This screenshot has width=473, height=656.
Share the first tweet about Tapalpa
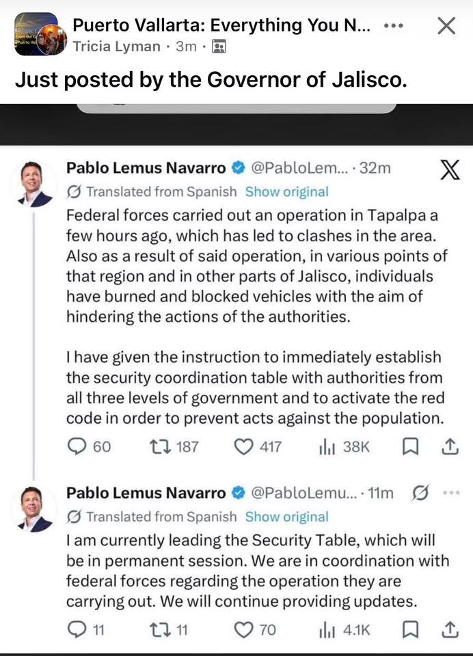[x=449, y=446]
